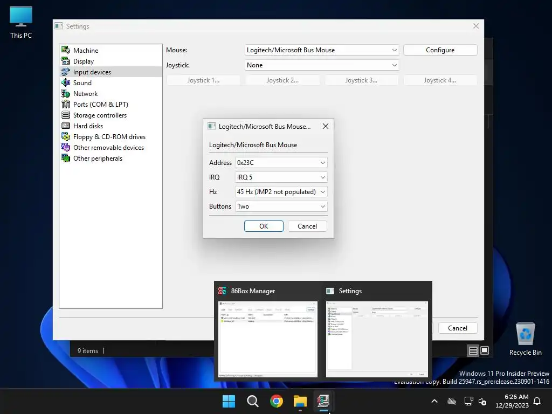Viewport: 552px width, 414px height.
Task: Click the network tray icon
Action: (x=468, y=401)
